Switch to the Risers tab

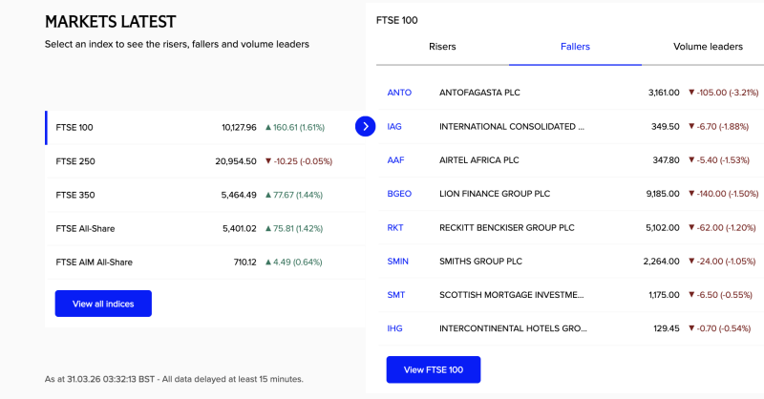click(x=442, y=47)
